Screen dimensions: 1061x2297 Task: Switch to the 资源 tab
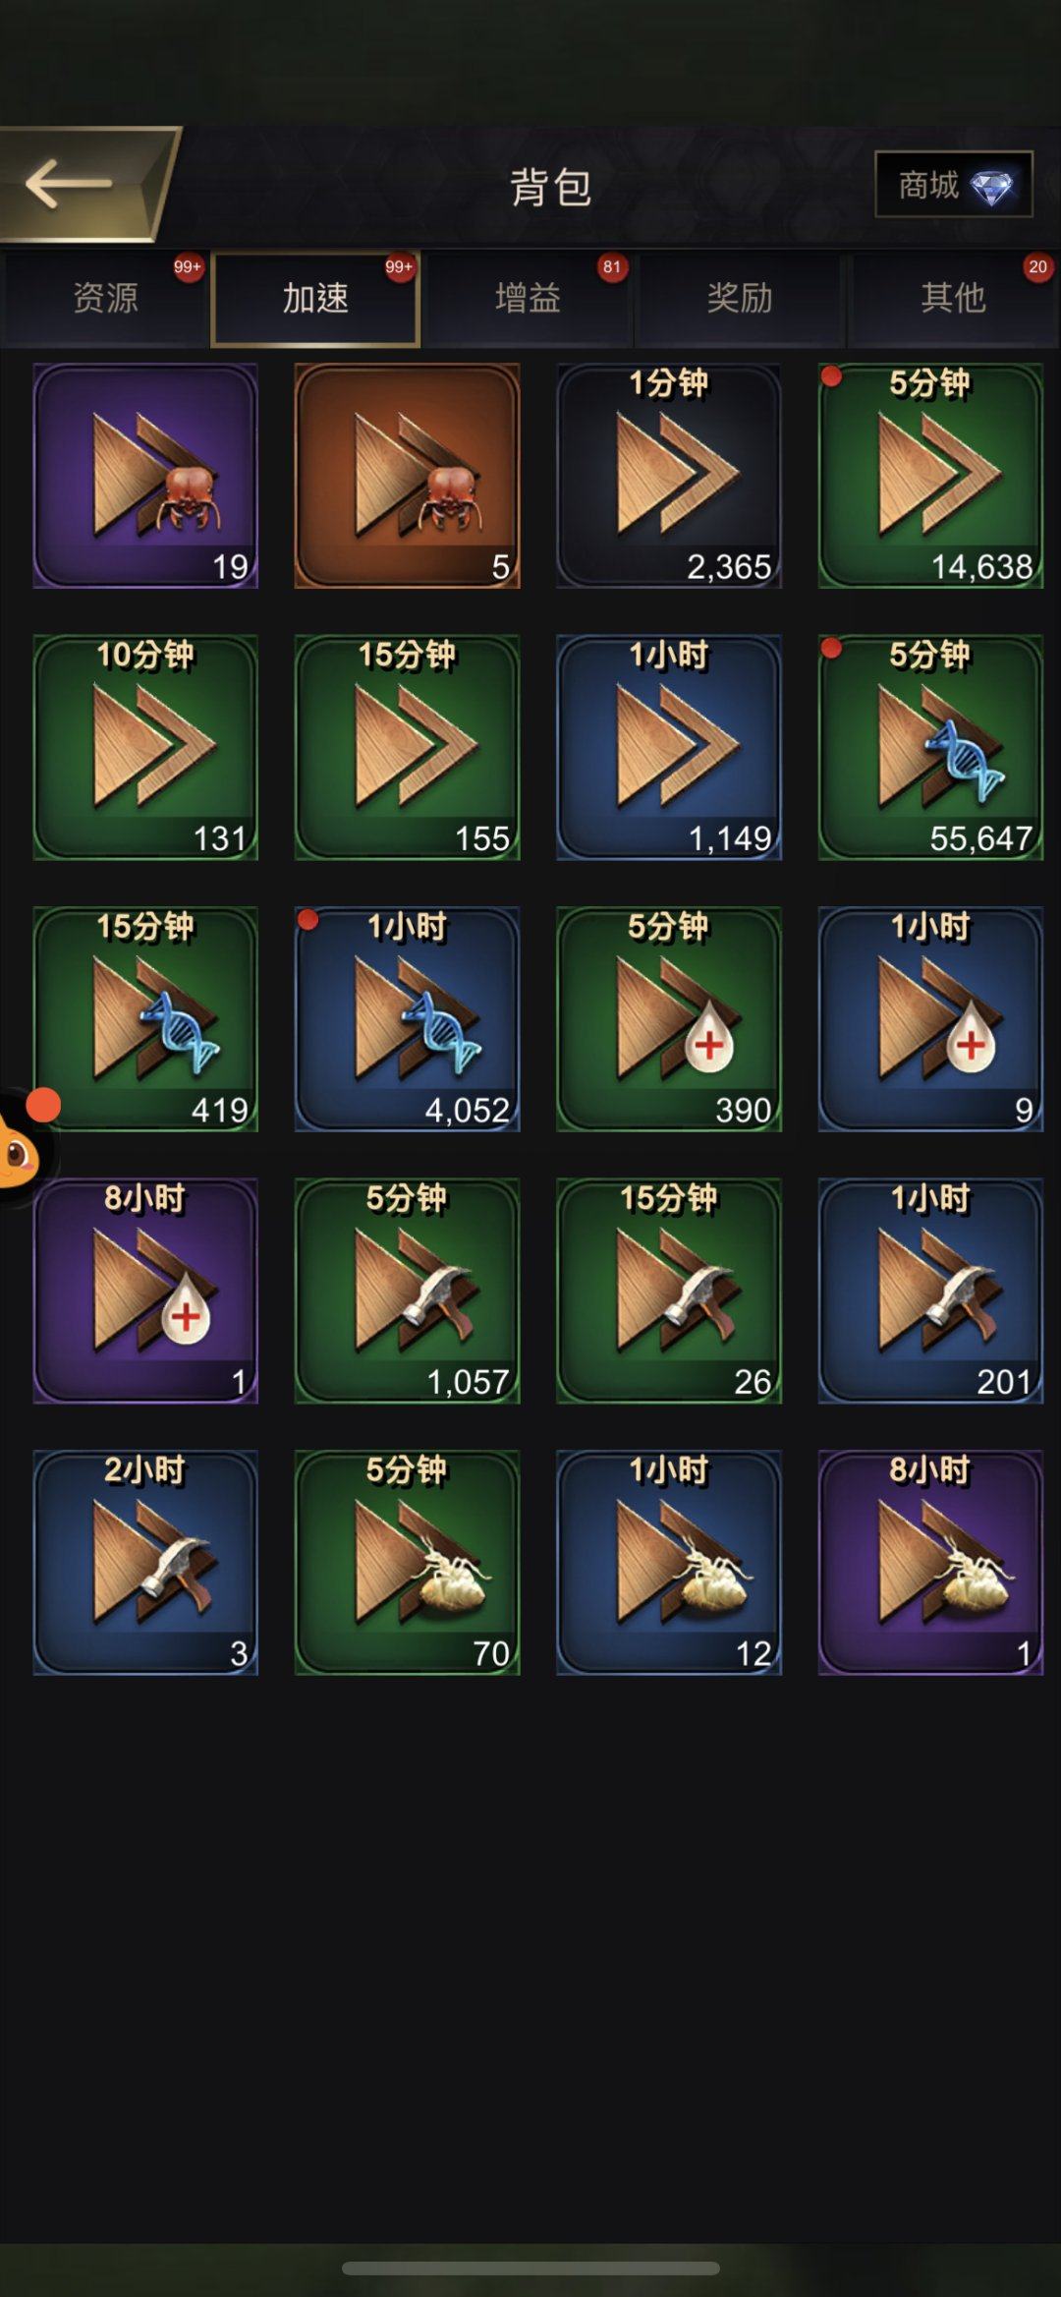point(105,298)
